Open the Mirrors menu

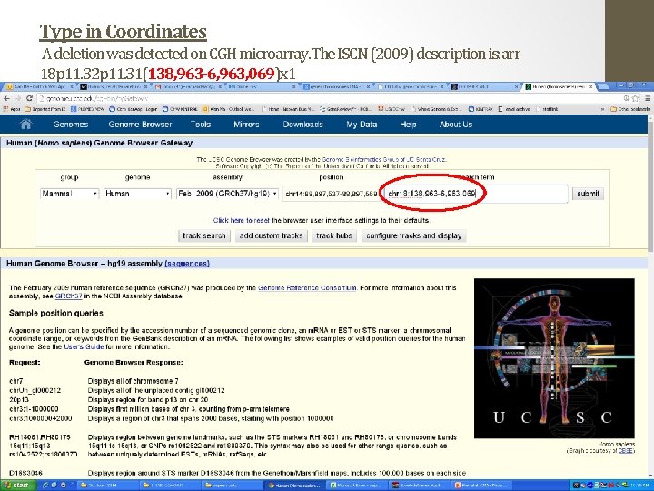point(246,125)
